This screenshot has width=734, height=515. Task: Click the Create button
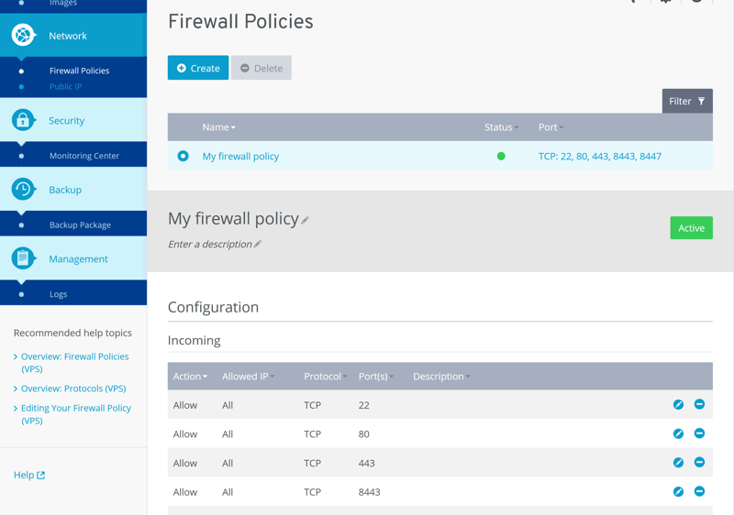[x=198, y=68]
